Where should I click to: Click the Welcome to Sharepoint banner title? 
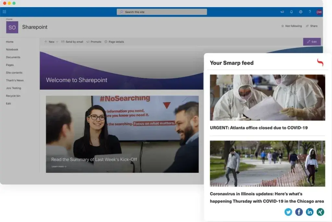77,80
